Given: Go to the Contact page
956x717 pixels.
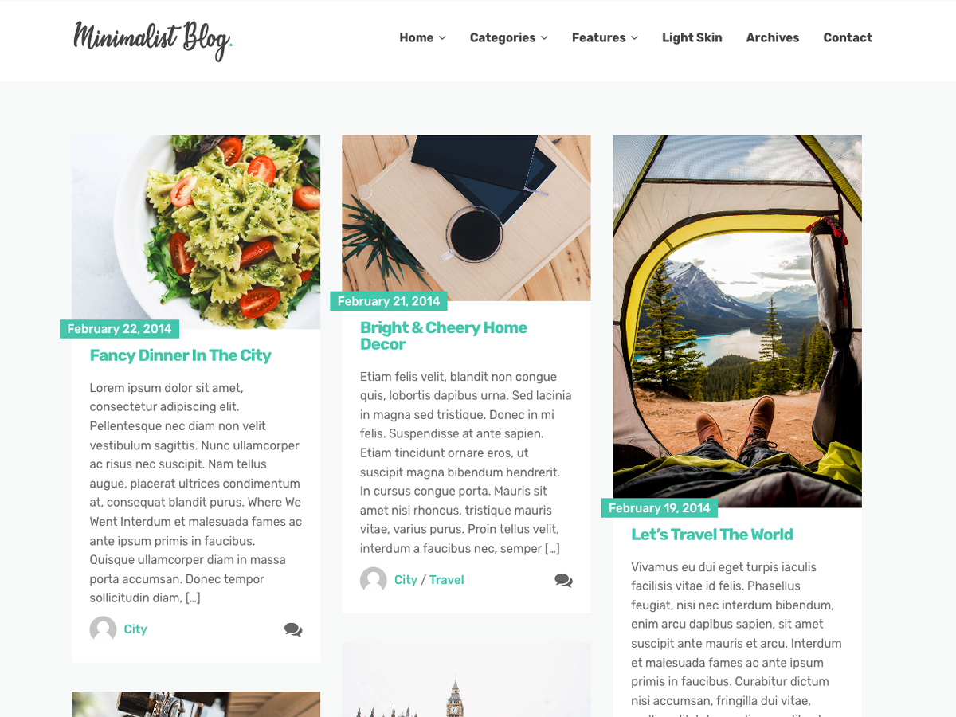Looking at the screenshot, I should pyautogui.click(x=848, y=37).
